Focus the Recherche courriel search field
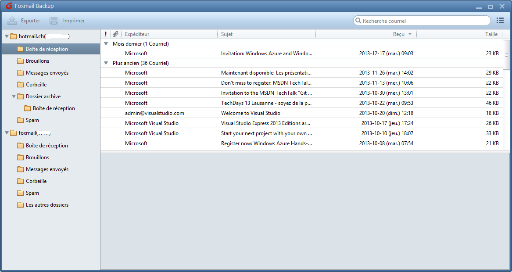512x272 pixels. click(x=426, y=21)
